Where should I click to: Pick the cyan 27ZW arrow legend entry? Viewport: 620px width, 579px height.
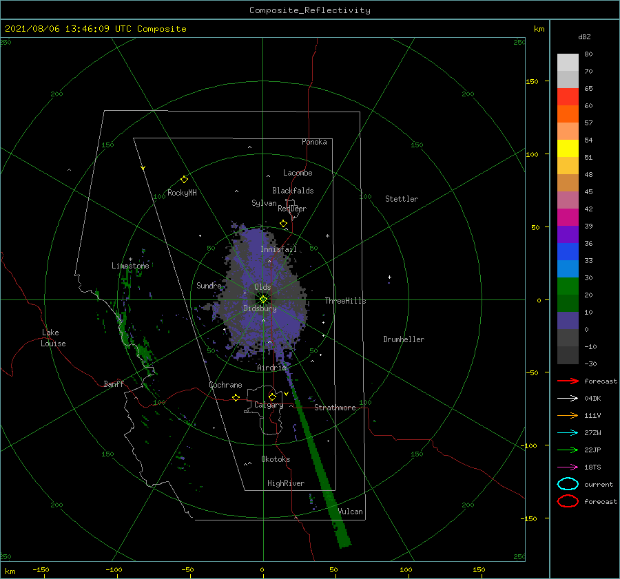point(568,433)
